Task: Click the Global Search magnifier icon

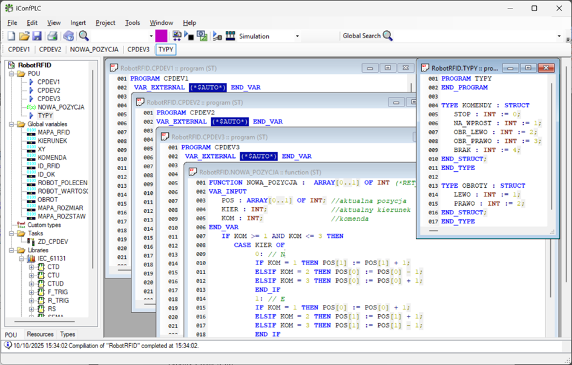Action: coord(388,36)
